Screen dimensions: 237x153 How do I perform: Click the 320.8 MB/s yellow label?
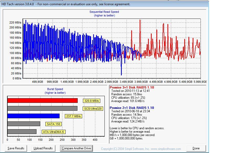91,101
